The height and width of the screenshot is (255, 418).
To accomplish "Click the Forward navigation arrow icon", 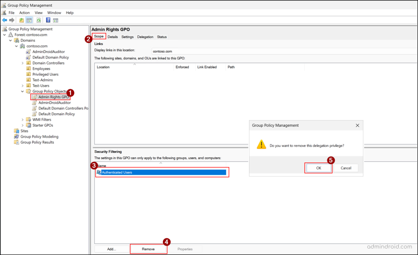I will [x=11, y=20].
